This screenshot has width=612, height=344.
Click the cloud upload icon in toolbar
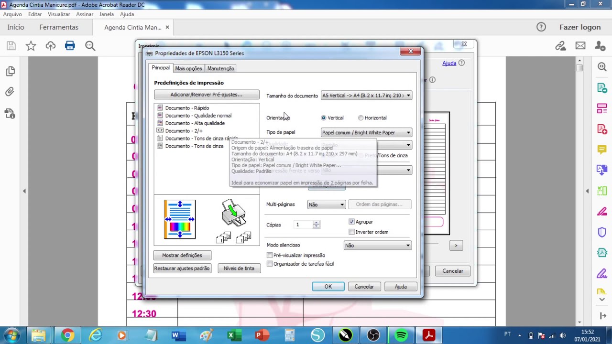click(x=51, y=46)
